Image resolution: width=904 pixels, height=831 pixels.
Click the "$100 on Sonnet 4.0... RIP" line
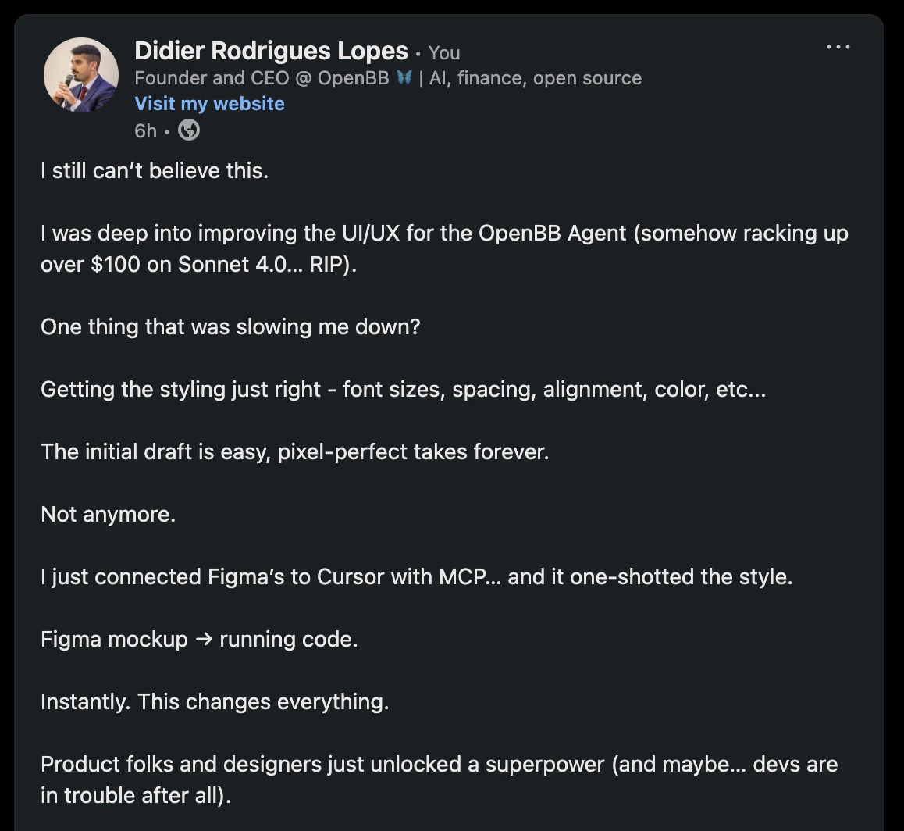click(x=198, y=265)
